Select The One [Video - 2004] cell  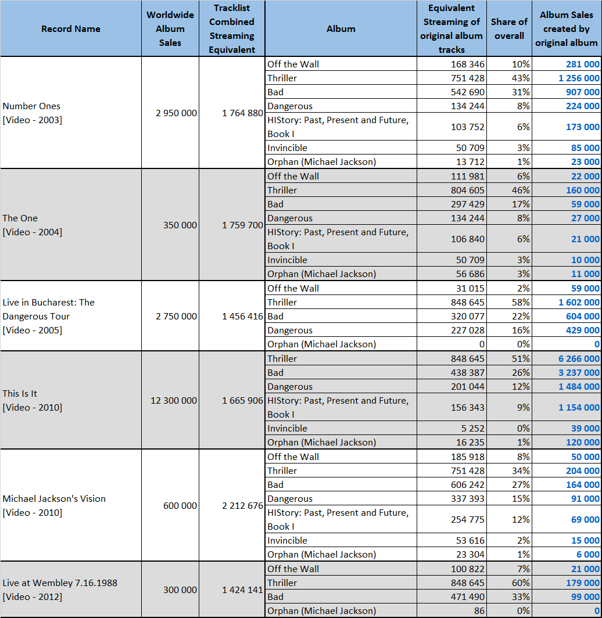coord(71,225)
